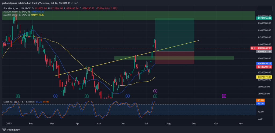Click the green profit zone of the long position
The image size is (275, 133).
pos(175,35)
